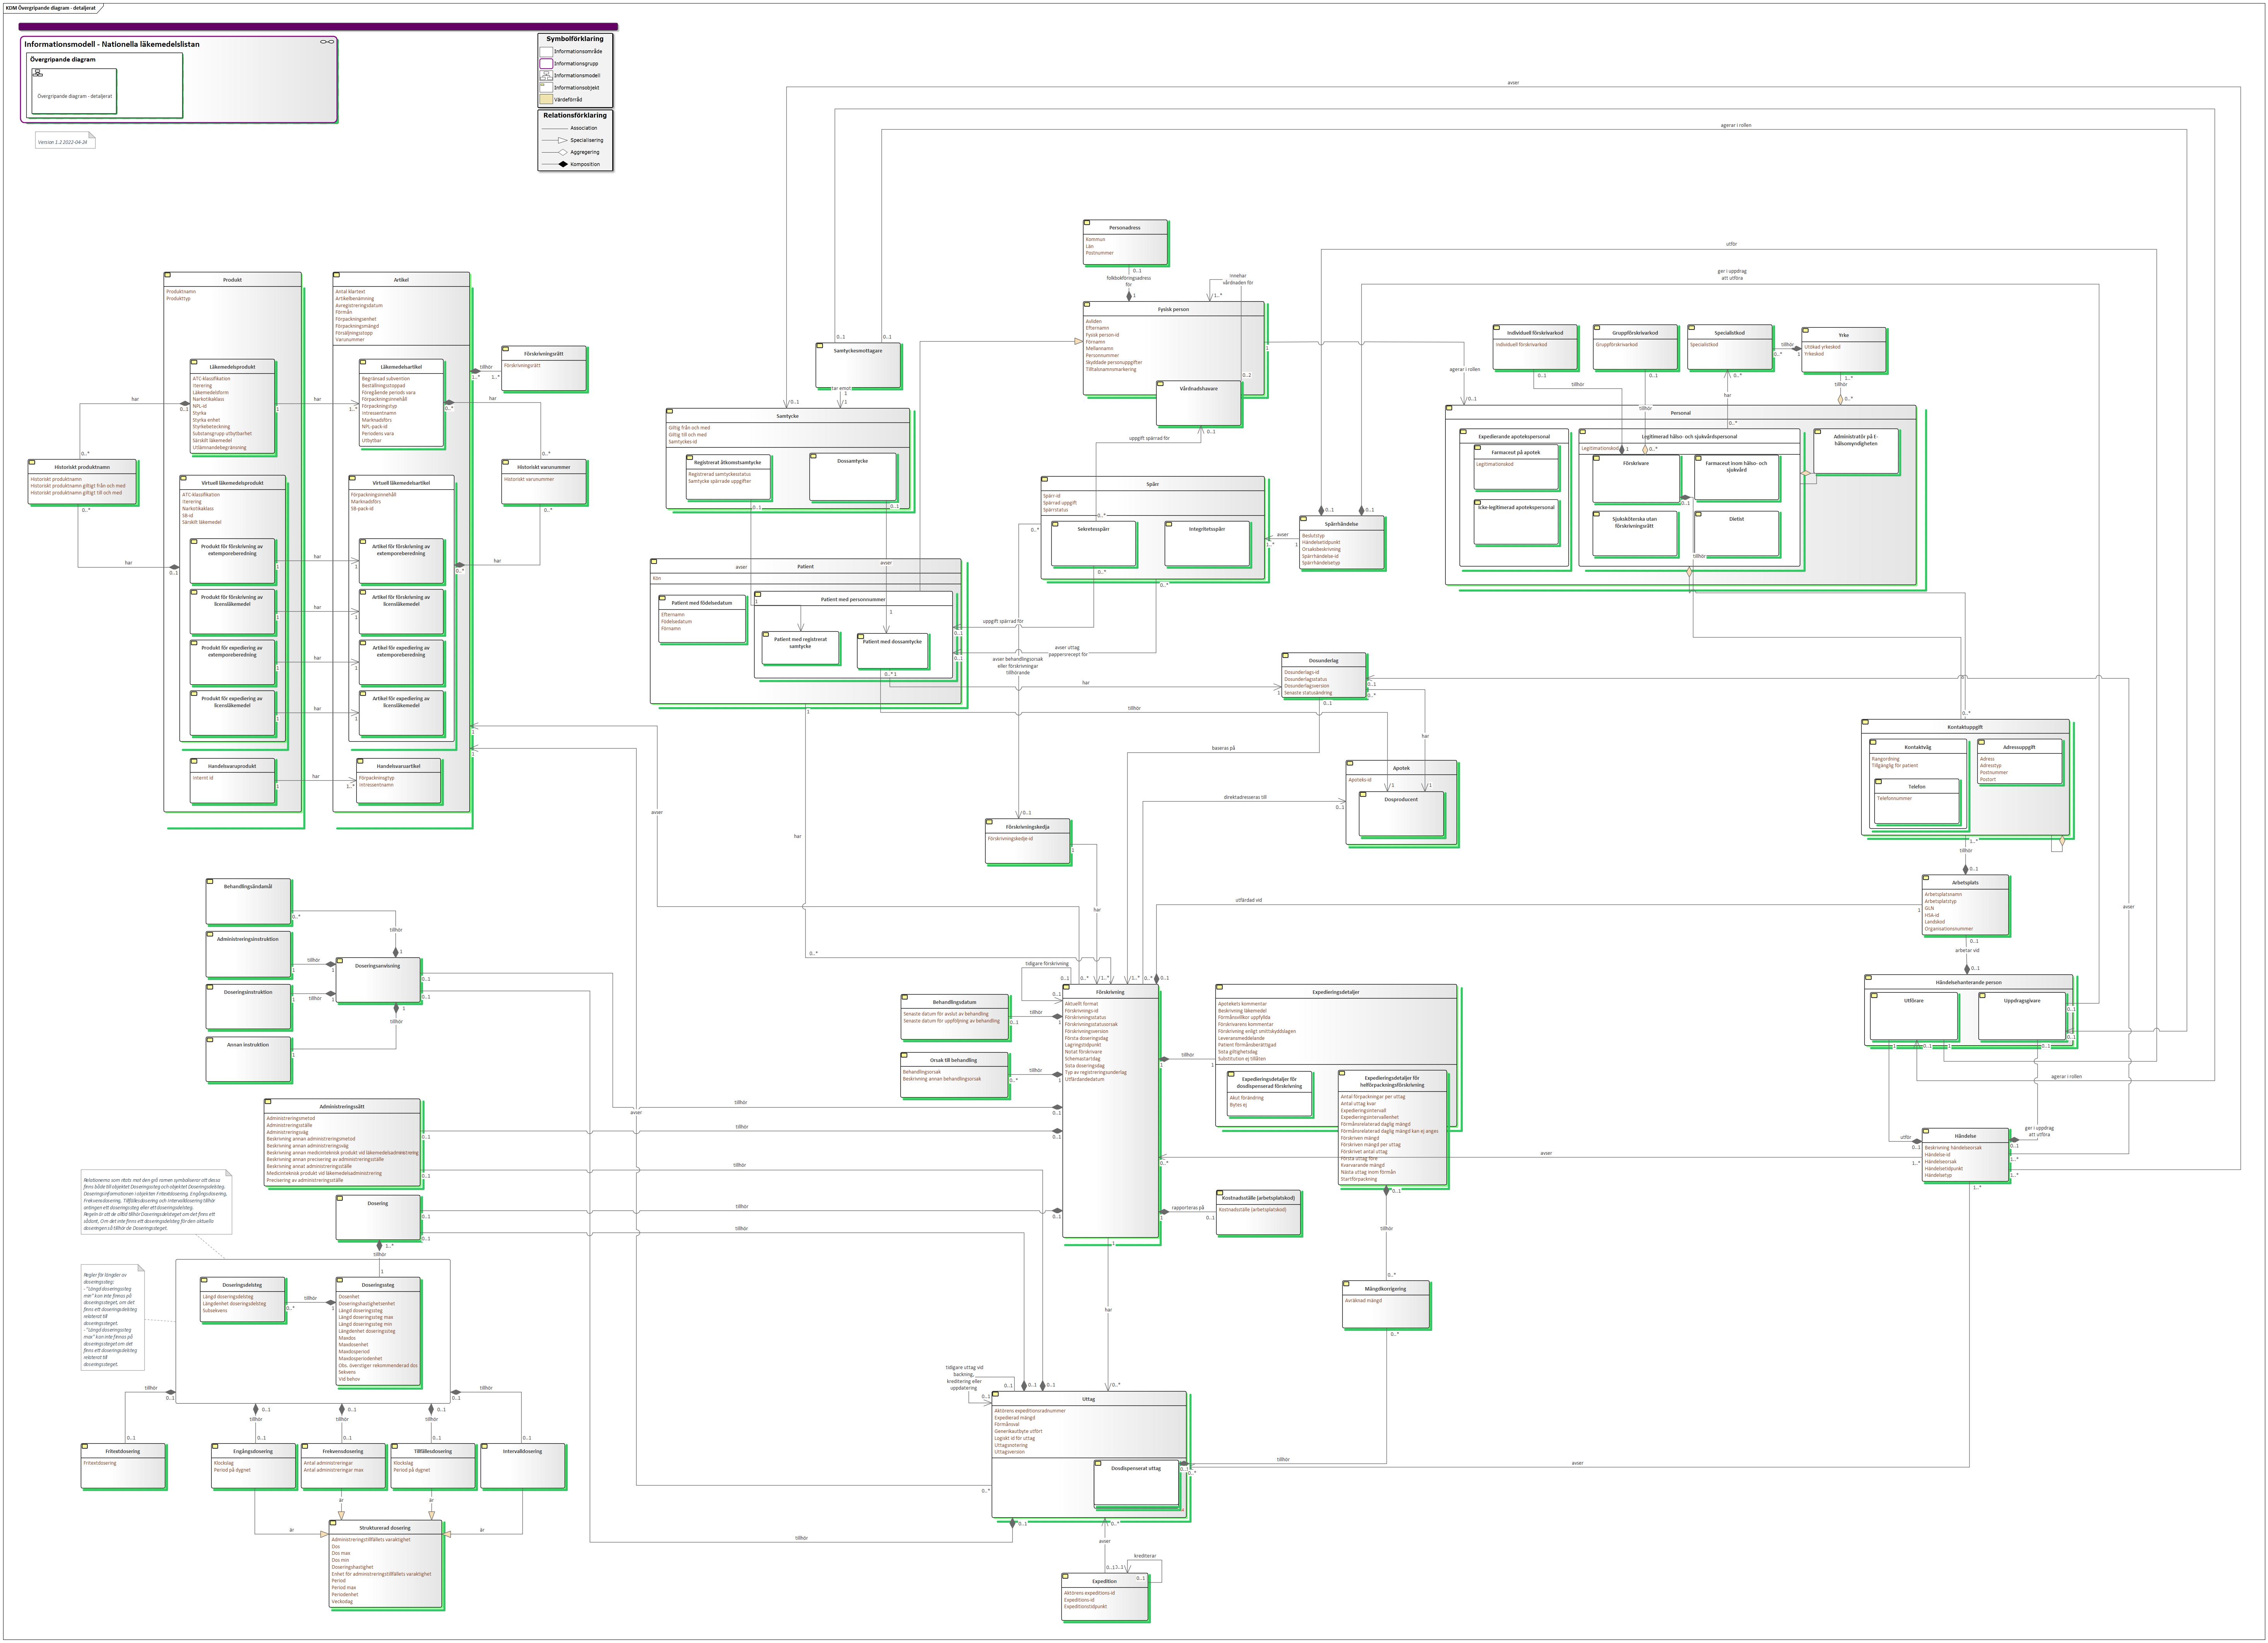Click the Informationsmodell legend symbol icon
The width and height of the screenshot is (2268, 1643).
pyautogui.click(x=546, y=75)
